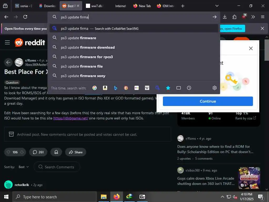Search this time with CollabNet SearXNG icon

pos(158,88)
